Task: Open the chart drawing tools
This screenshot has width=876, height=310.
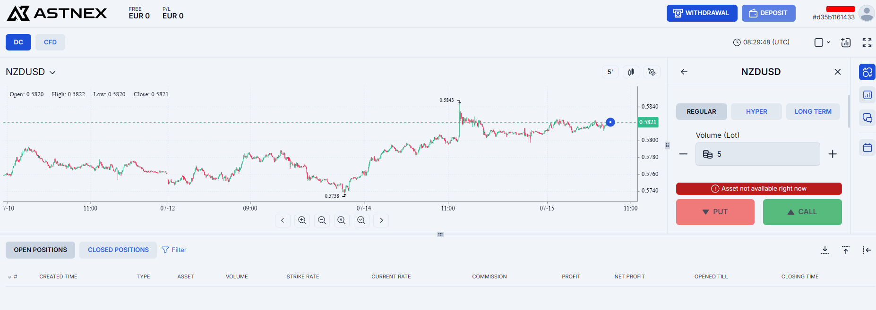Action: pos(652,72)
